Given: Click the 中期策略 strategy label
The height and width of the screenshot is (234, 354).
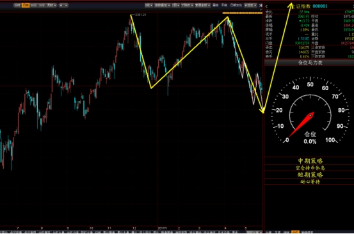Looking at the screenshot, I should (310, 161).
